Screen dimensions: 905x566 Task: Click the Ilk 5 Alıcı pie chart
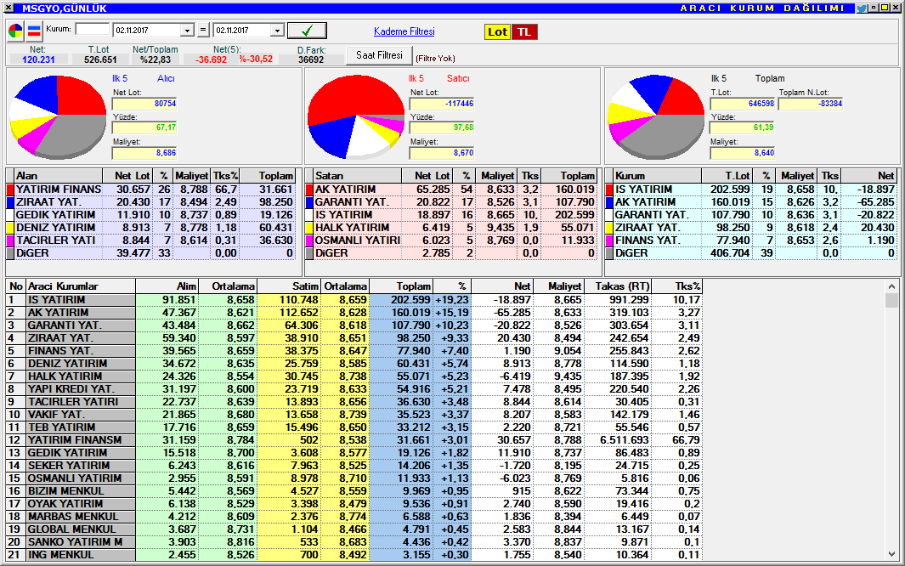tap(59, 116)
